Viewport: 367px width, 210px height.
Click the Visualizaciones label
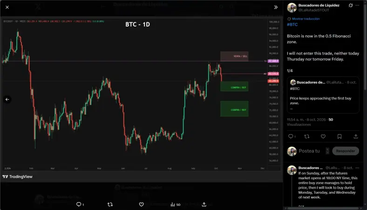click(299, 124)
